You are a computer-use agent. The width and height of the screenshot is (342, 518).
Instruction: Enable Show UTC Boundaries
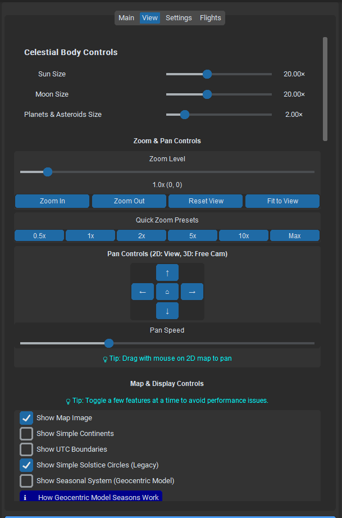[x=26, y=449]
